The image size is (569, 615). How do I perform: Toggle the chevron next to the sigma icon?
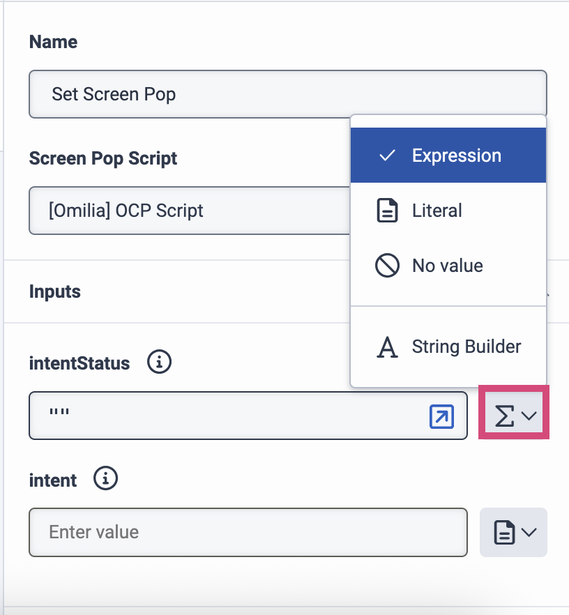[529, 416]
